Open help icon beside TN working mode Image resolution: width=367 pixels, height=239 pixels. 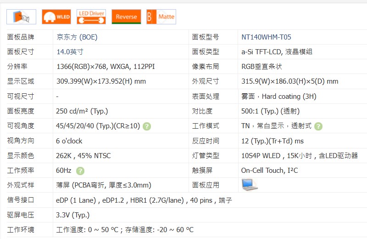pos(318,126)
